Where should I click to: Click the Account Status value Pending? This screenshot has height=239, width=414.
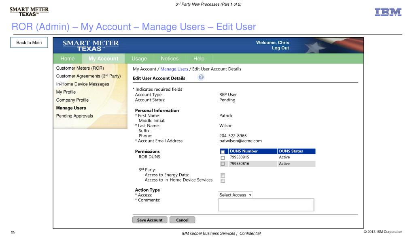point(227,100)
